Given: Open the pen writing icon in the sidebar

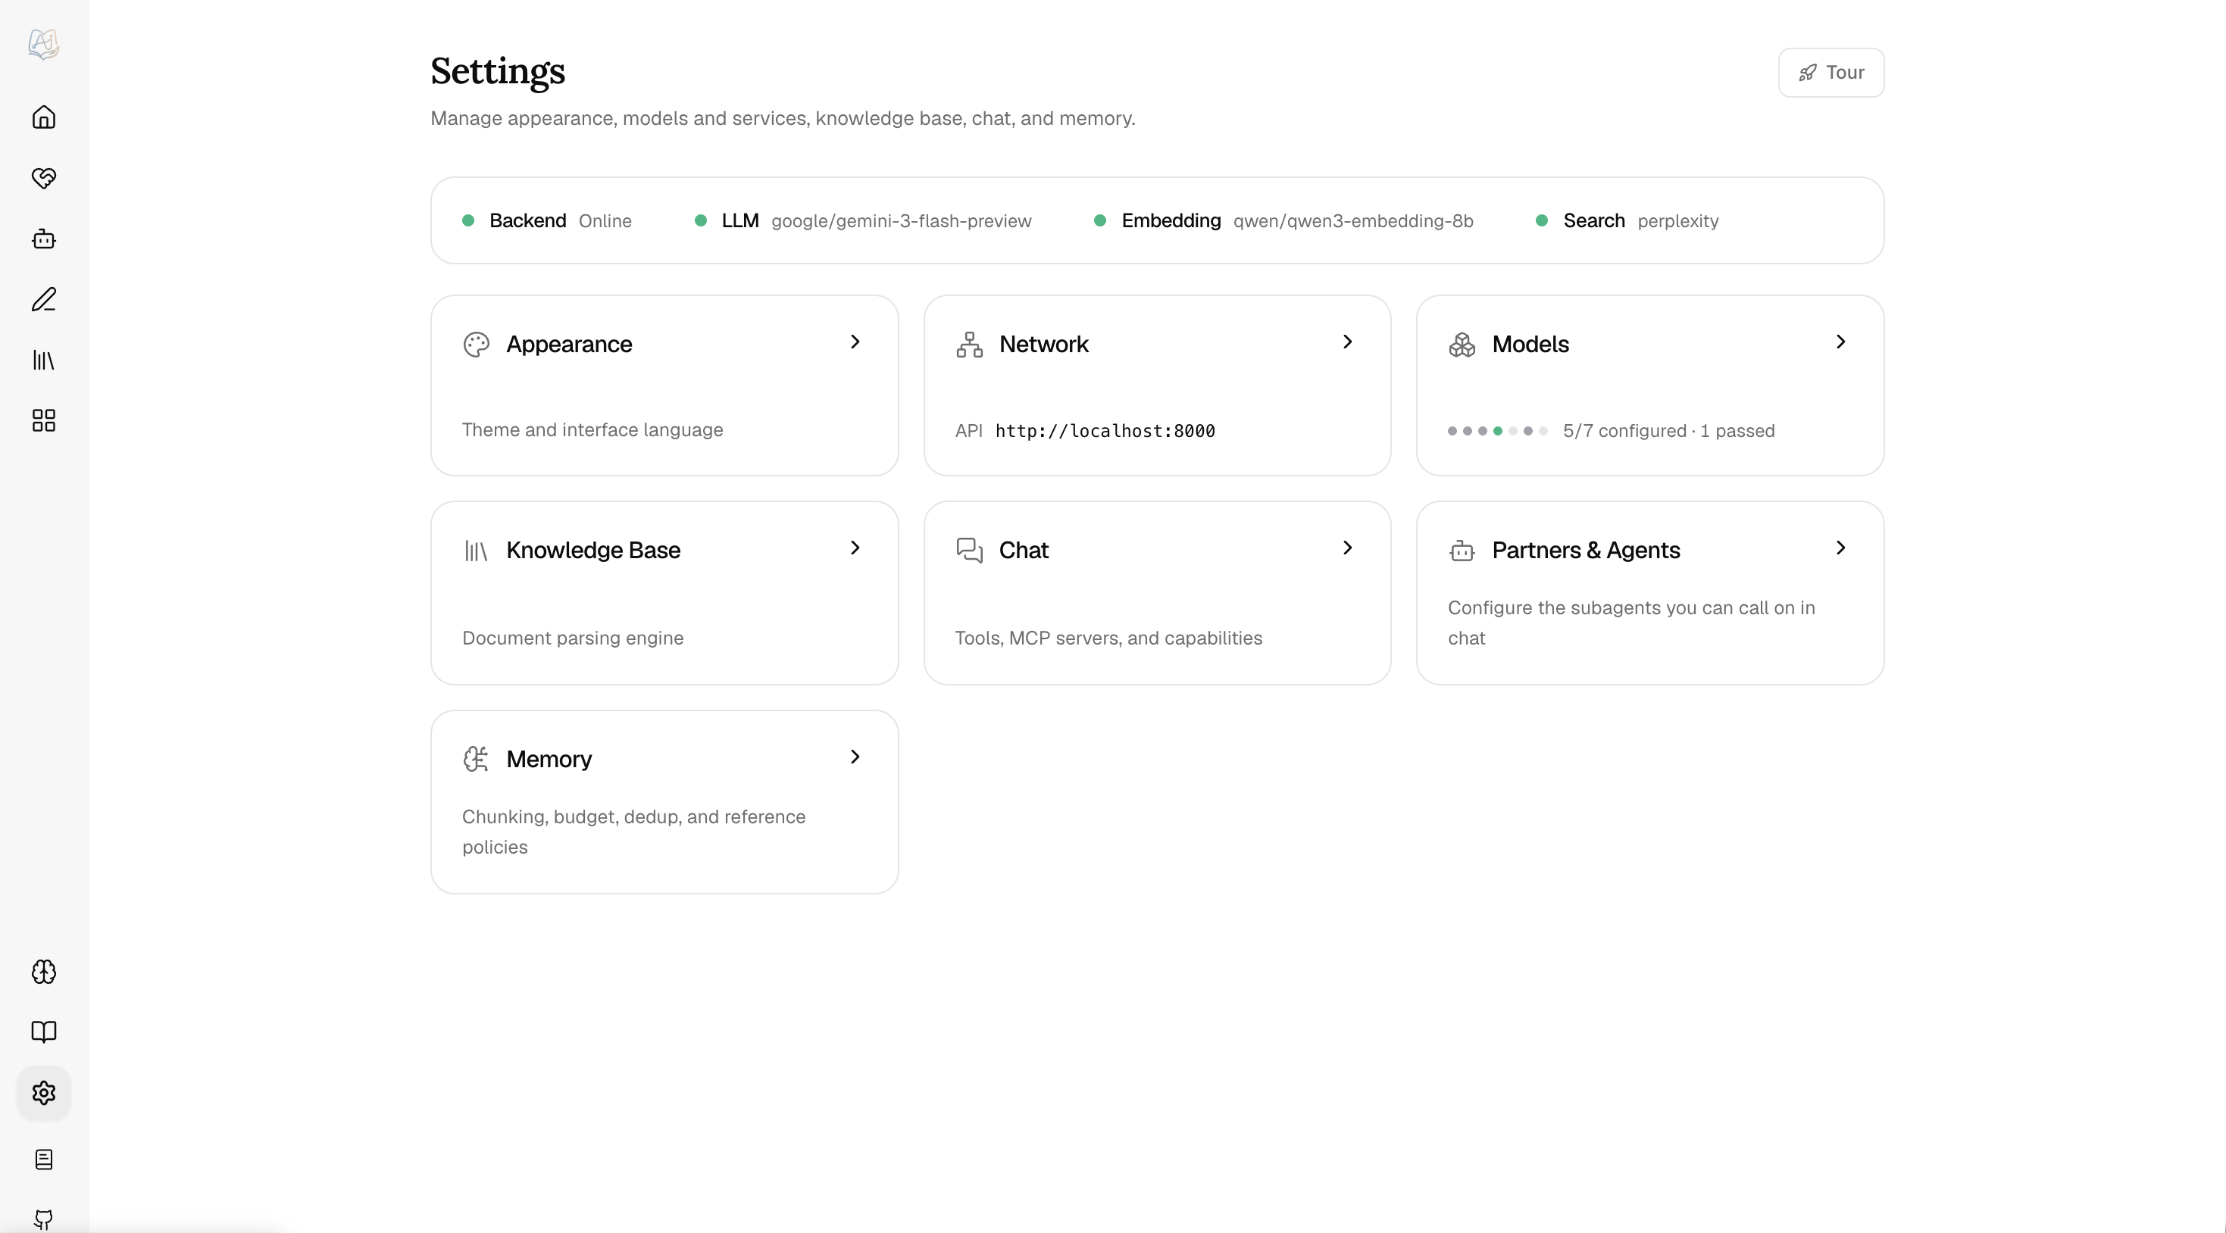Looking at the screenshot, I should (x=43, y=299).
